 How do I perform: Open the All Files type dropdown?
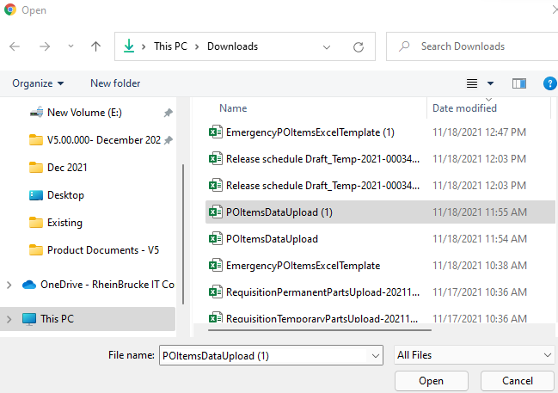[474, 355]
